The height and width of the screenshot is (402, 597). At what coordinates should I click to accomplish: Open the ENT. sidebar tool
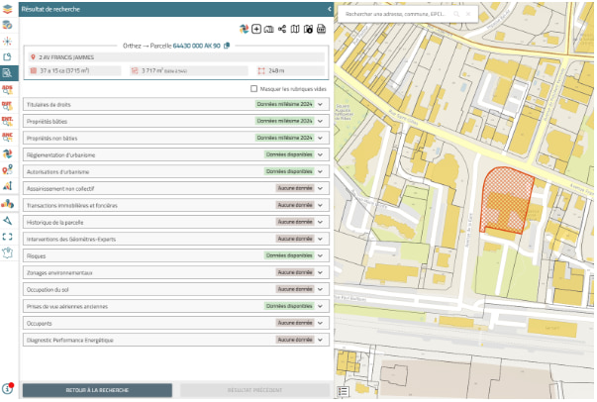(8, 120)
